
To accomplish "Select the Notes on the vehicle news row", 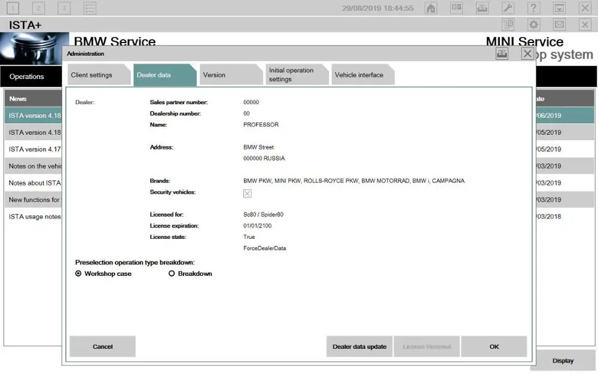I will pyautogui.click(x=33, y=166).
